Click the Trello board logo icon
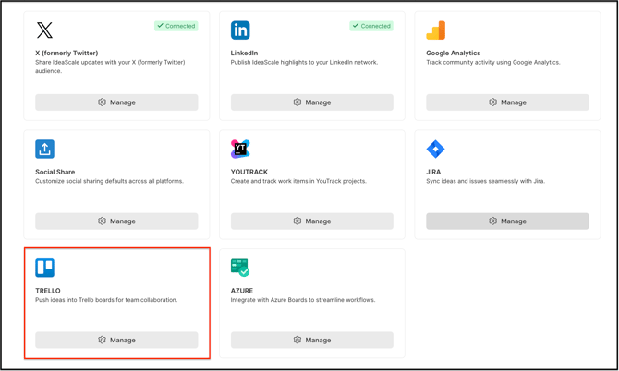Viewport: 619px width, 371px height. coord(44,268)
